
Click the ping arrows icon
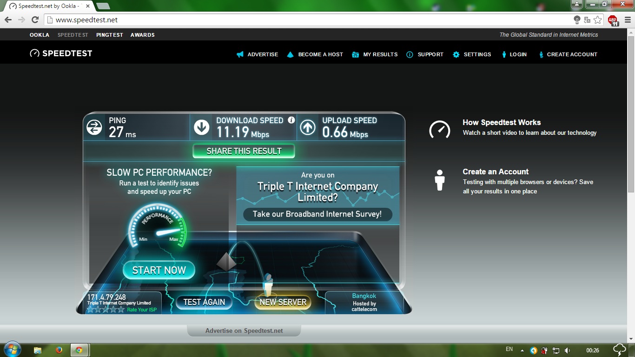94,127
